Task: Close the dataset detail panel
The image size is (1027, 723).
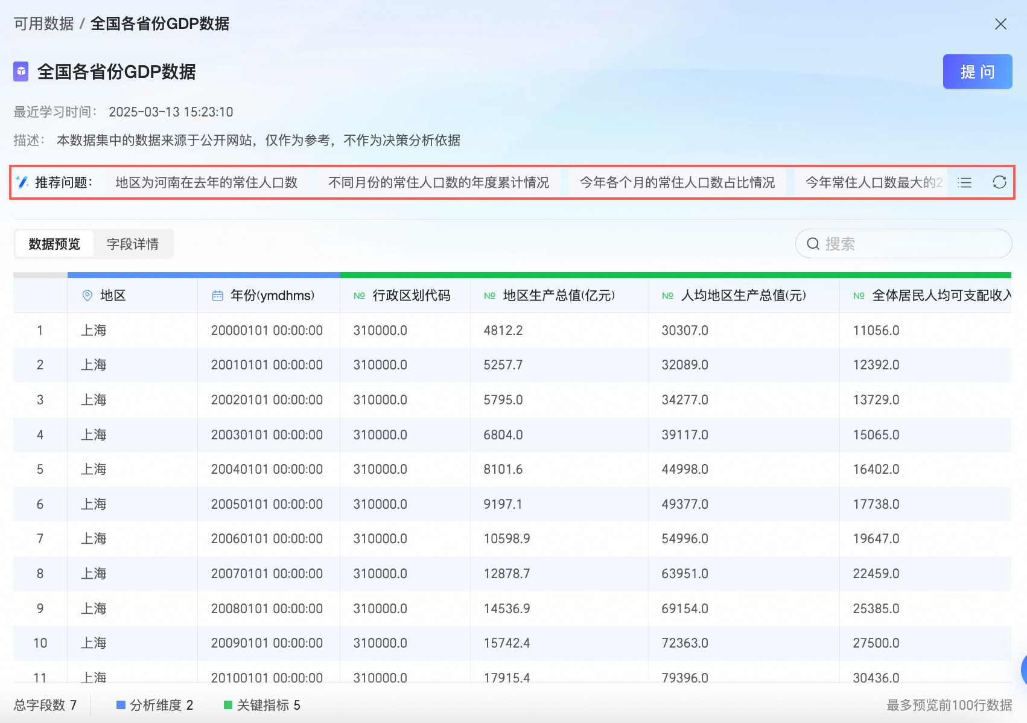Action: 1000,24
